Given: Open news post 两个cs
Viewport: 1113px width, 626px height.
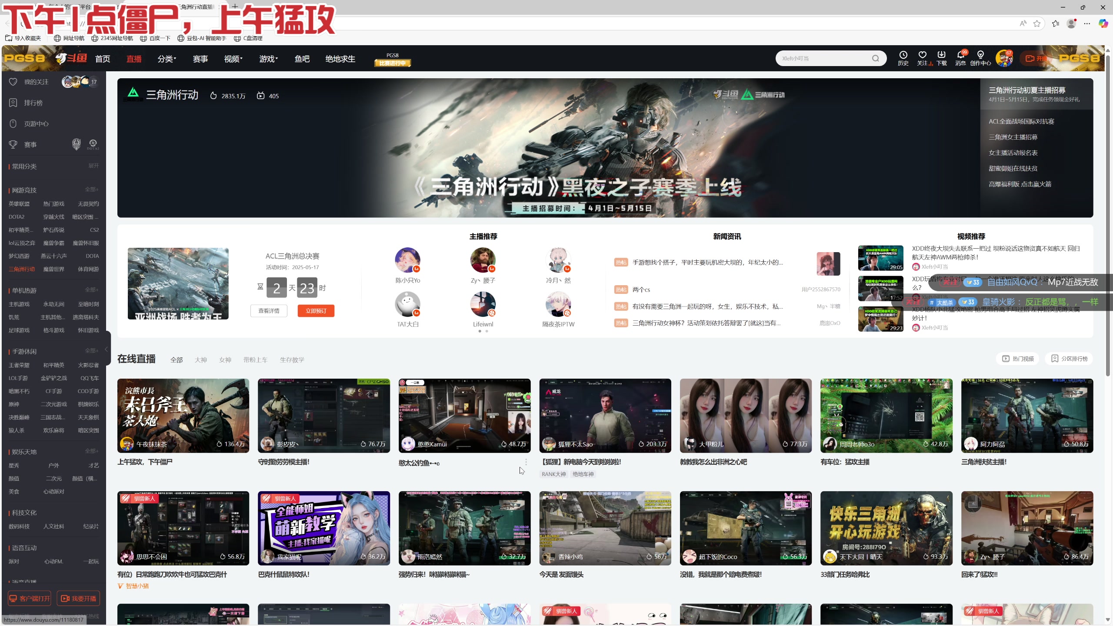Looking at the screenshot, I should [641, 290].
